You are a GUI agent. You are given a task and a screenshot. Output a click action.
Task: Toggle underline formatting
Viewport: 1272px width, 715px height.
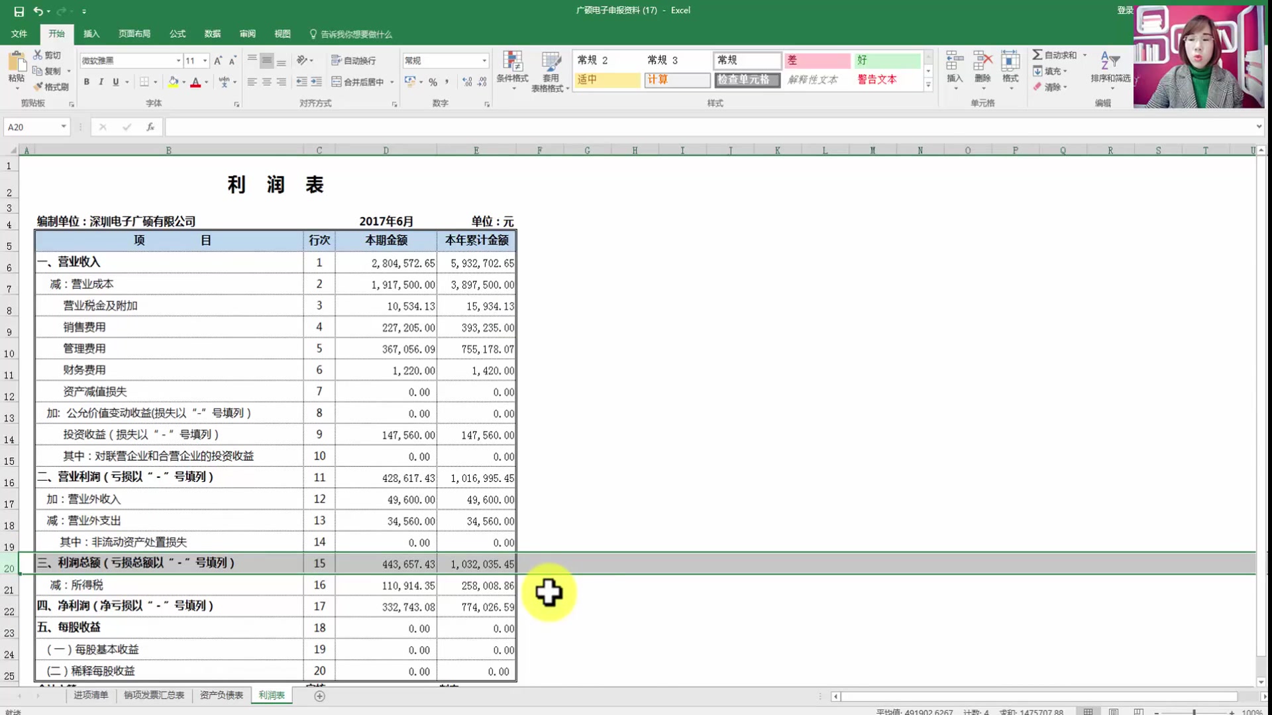115,82
